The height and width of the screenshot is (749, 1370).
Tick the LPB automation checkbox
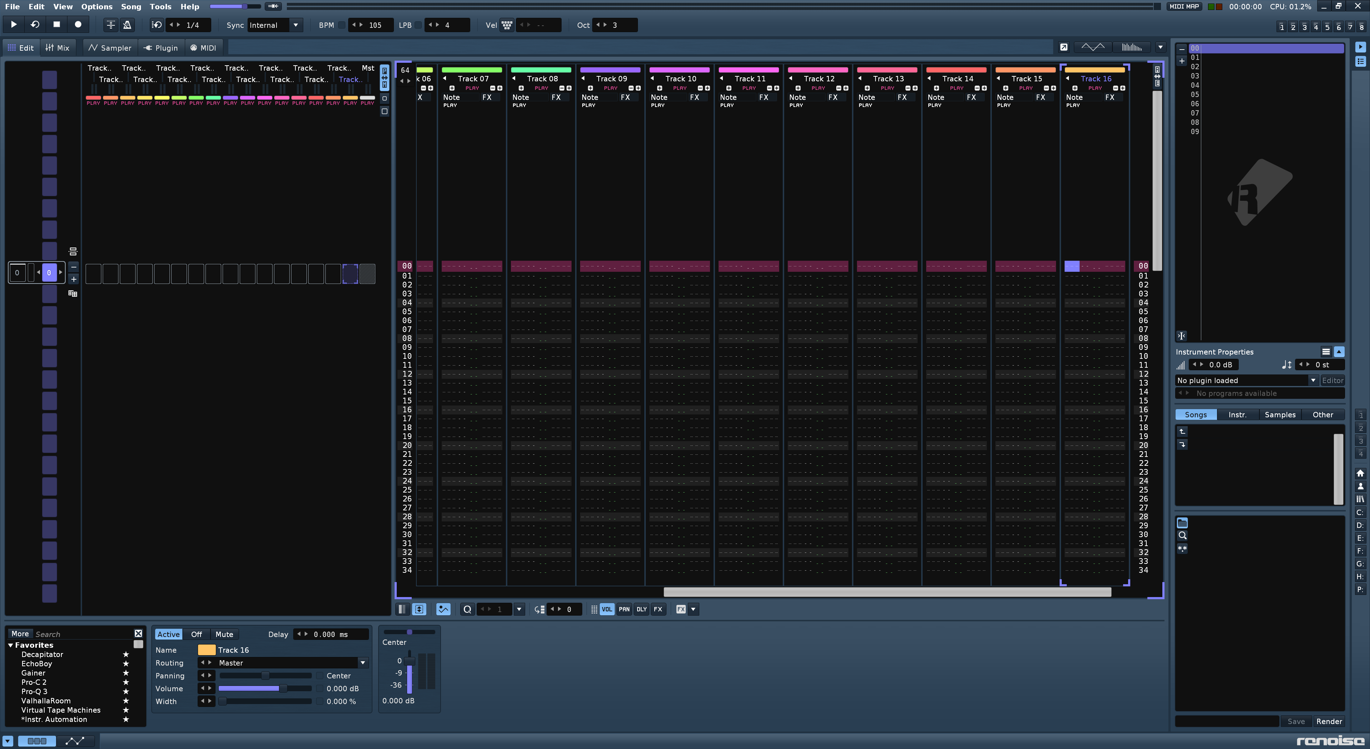(418, 25)
